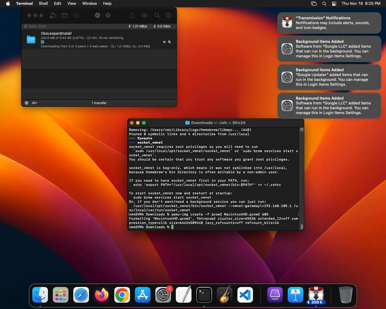Click the Ratio: 0.00 status label

coord(35,26)
